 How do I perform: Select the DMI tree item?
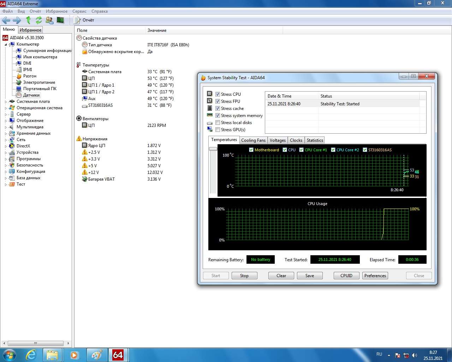tap(27, 63)
